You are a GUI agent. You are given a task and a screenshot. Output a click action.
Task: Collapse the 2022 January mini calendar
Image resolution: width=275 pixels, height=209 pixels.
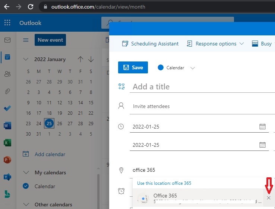coord(26,59)
